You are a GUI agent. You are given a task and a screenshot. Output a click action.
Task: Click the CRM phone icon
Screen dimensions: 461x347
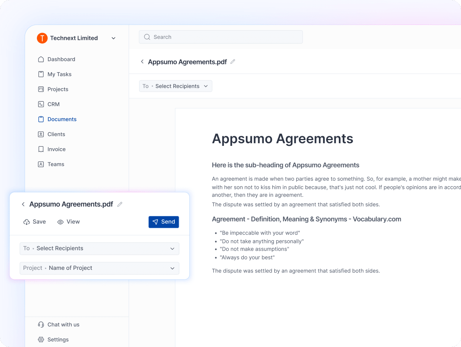(x=41, y=104)
